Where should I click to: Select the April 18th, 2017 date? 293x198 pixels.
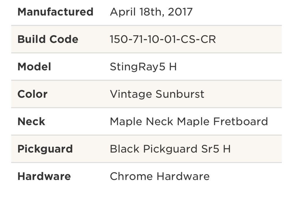click(151, 12)
